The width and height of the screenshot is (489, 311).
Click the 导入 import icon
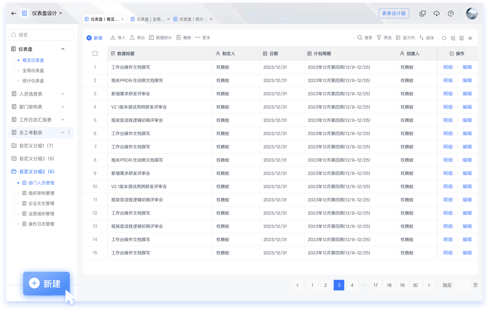(113, 38)
